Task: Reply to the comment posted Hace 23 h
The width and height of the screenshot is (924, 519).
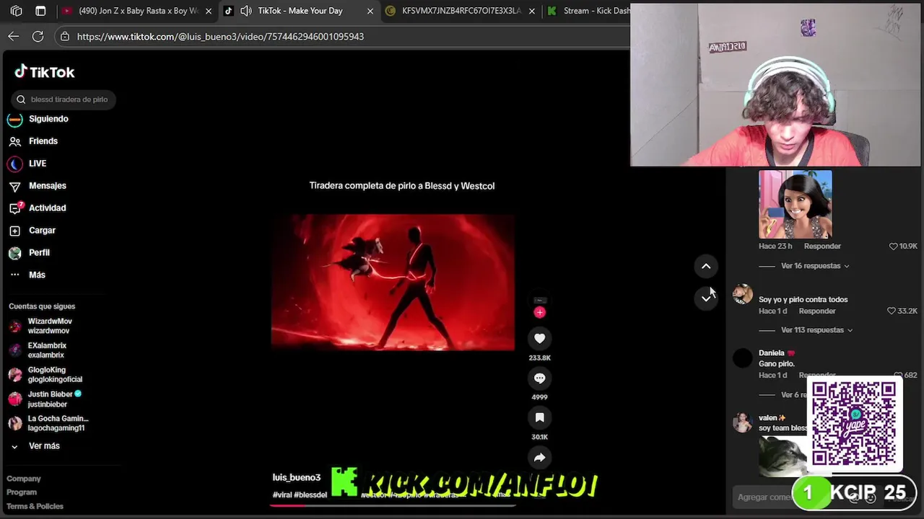Action: (x=822, y=247)
